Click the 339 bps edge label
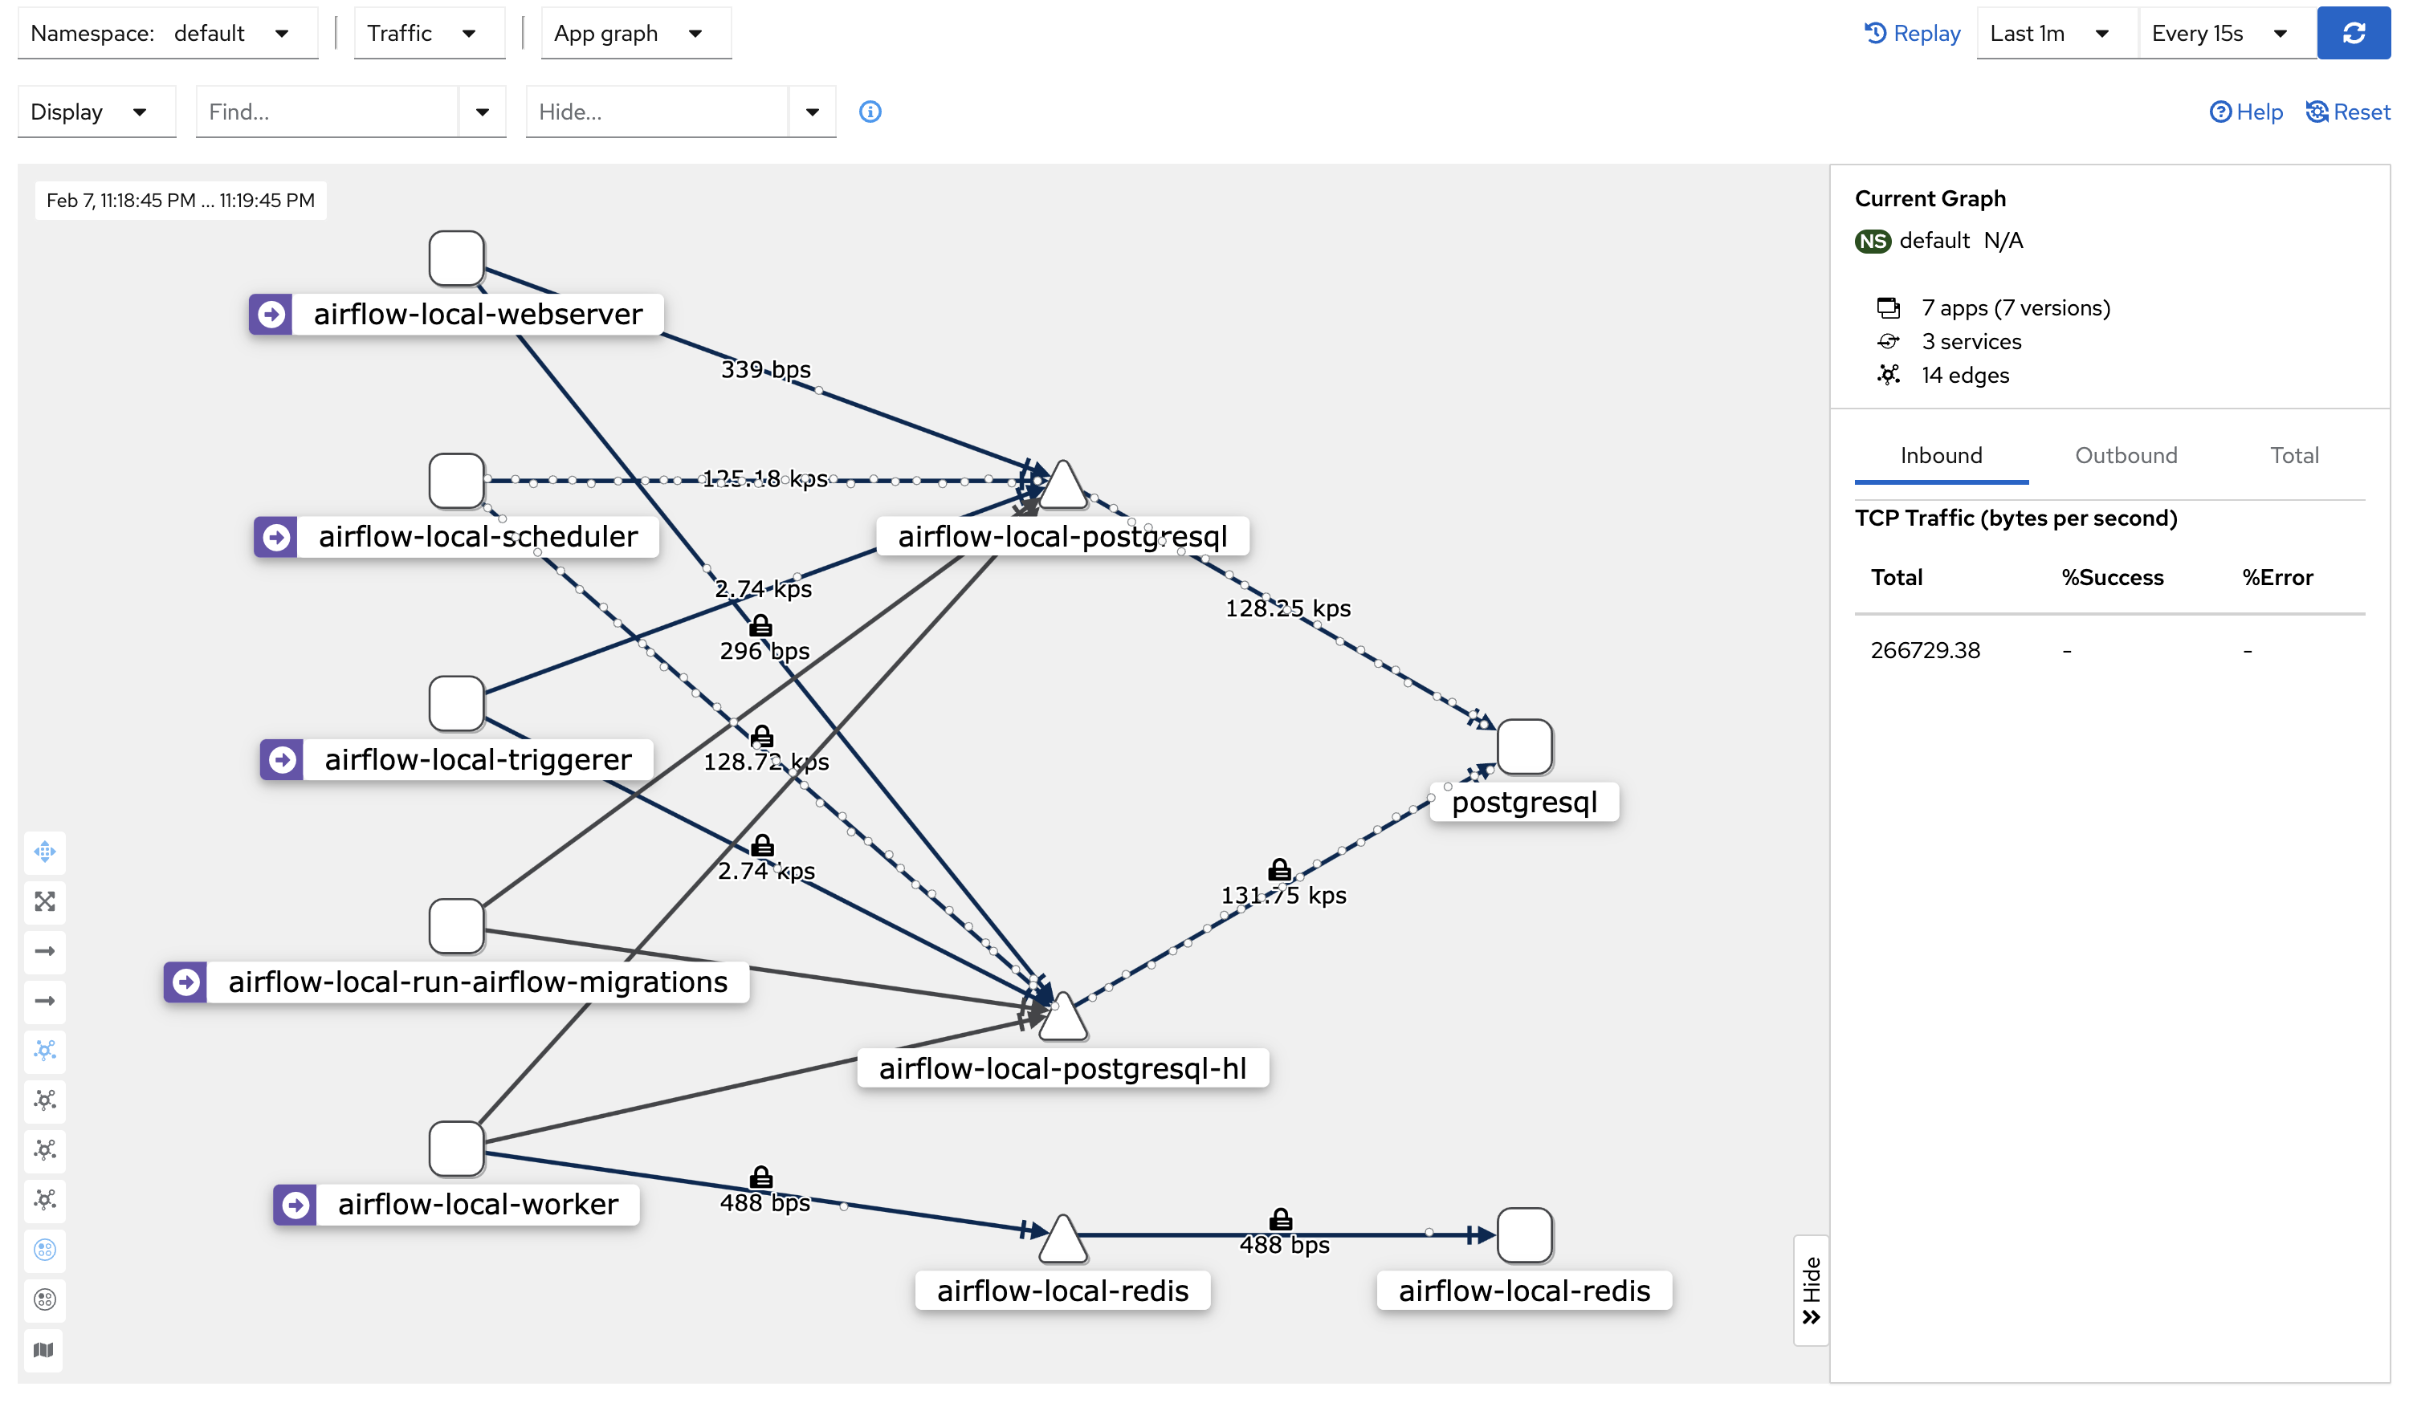 764,368
